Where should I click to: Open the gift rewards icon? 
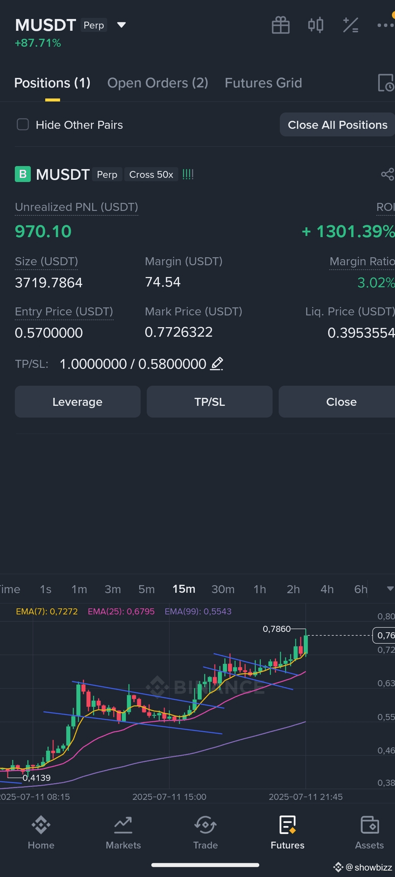[281, 25]
